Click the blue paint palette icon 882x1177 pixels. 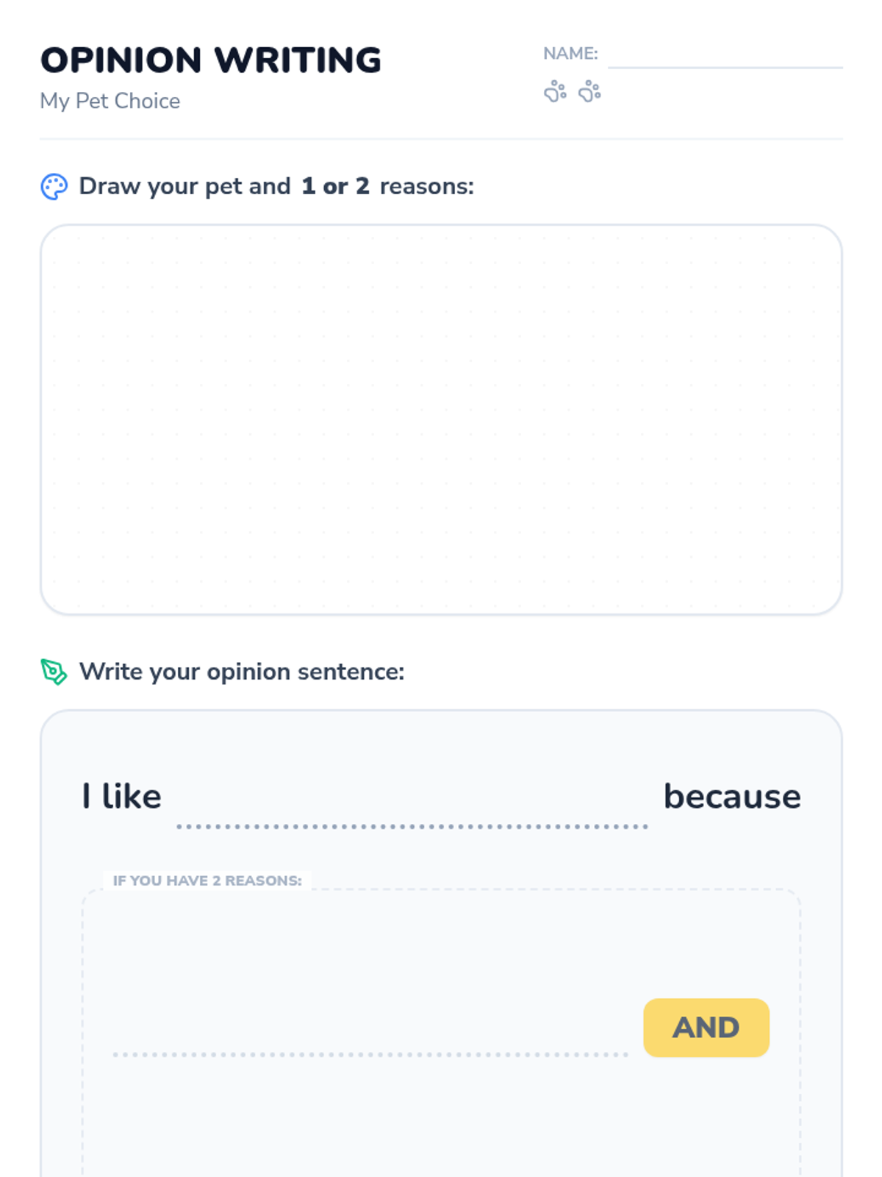[54, 187]
